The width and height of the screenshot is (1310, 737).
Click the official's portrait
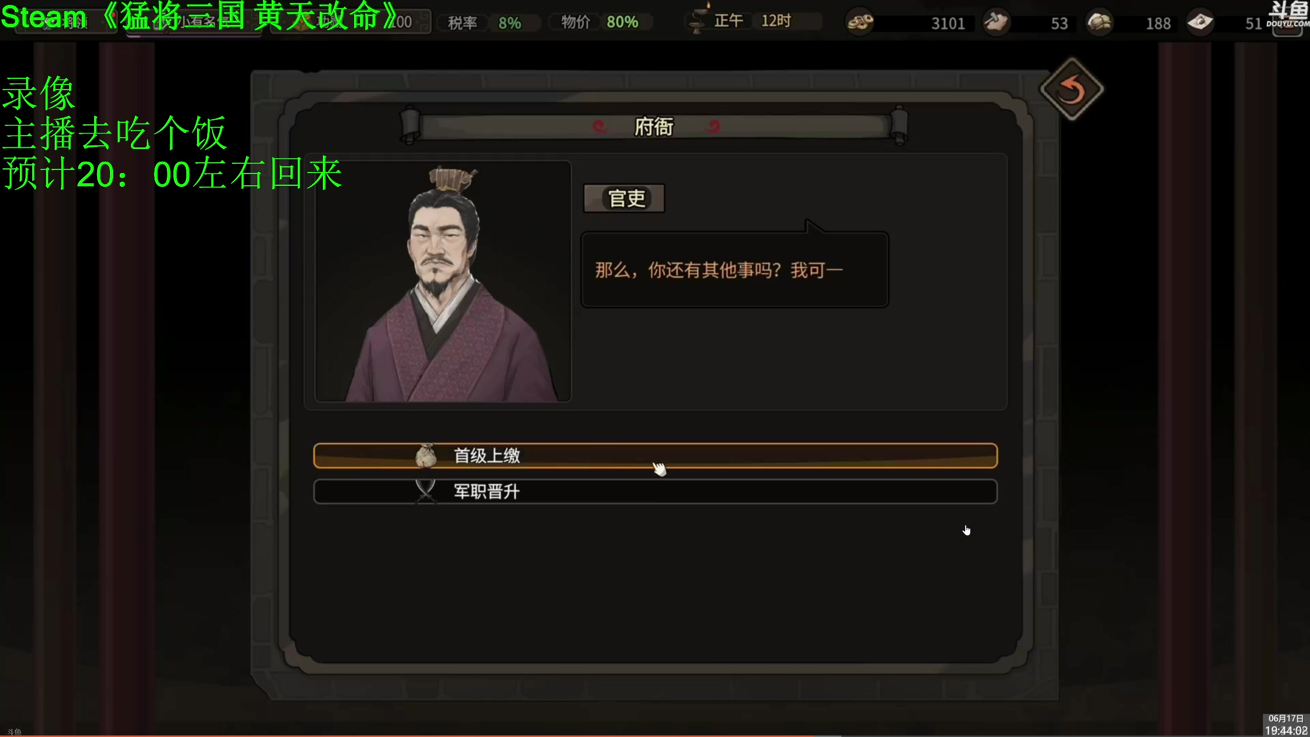point(443,281)
